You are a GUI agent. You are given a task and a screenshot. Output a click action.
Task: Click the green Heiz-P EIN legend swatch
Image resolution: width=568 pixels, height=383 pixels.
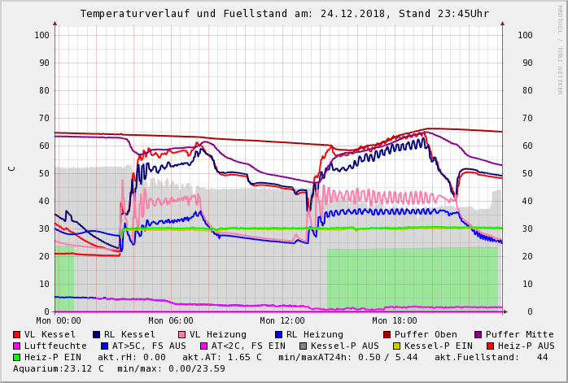click(x=17, y=357)
